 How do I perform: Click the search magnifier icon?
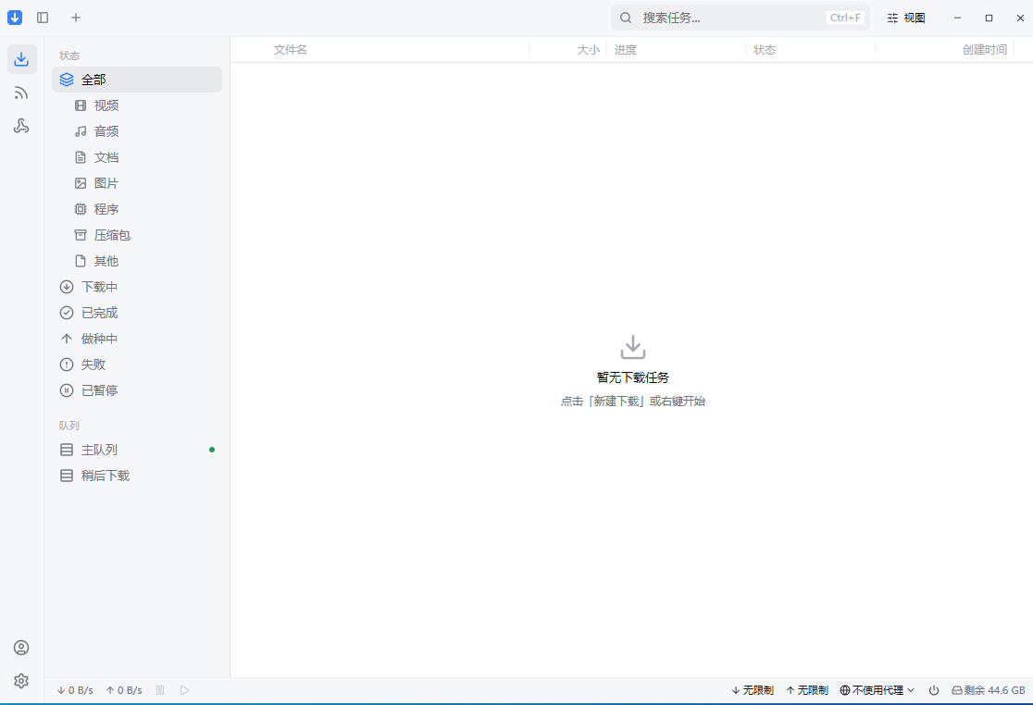coord(626,18)
